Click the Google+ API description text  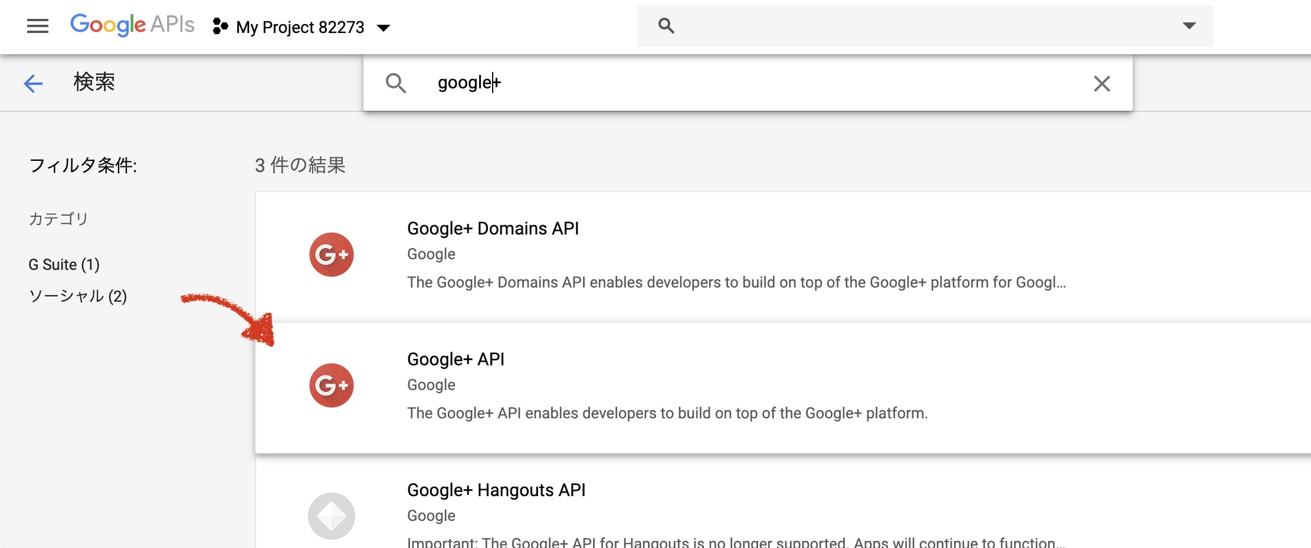tap(667, 413)
